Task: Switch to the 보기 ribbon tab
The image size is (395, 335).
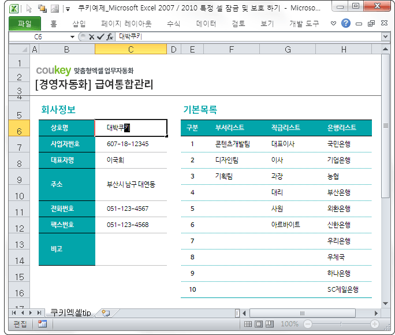Action: pyautogui.click(x=267, y=24)
